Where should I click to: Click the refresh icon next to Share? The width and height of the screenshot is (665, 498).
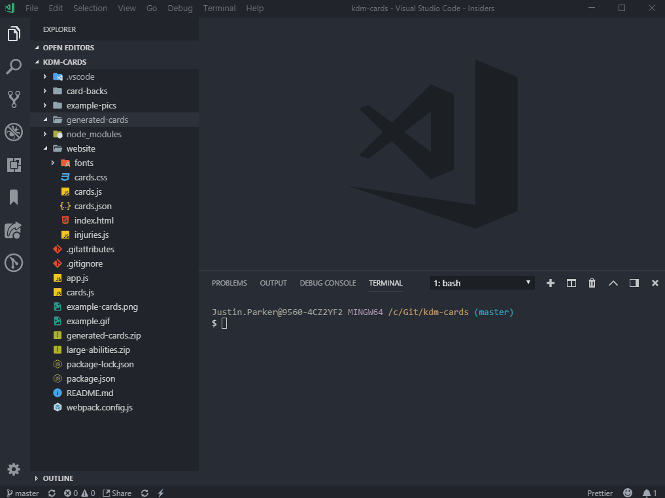pos(145,493)
